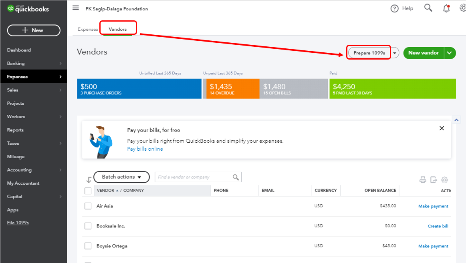This screenshot has width=466, height=263.
Task: Click the PK Sagip-Dalaga Foundation company name
Action: pyautogui.click(x=117, y=9)
